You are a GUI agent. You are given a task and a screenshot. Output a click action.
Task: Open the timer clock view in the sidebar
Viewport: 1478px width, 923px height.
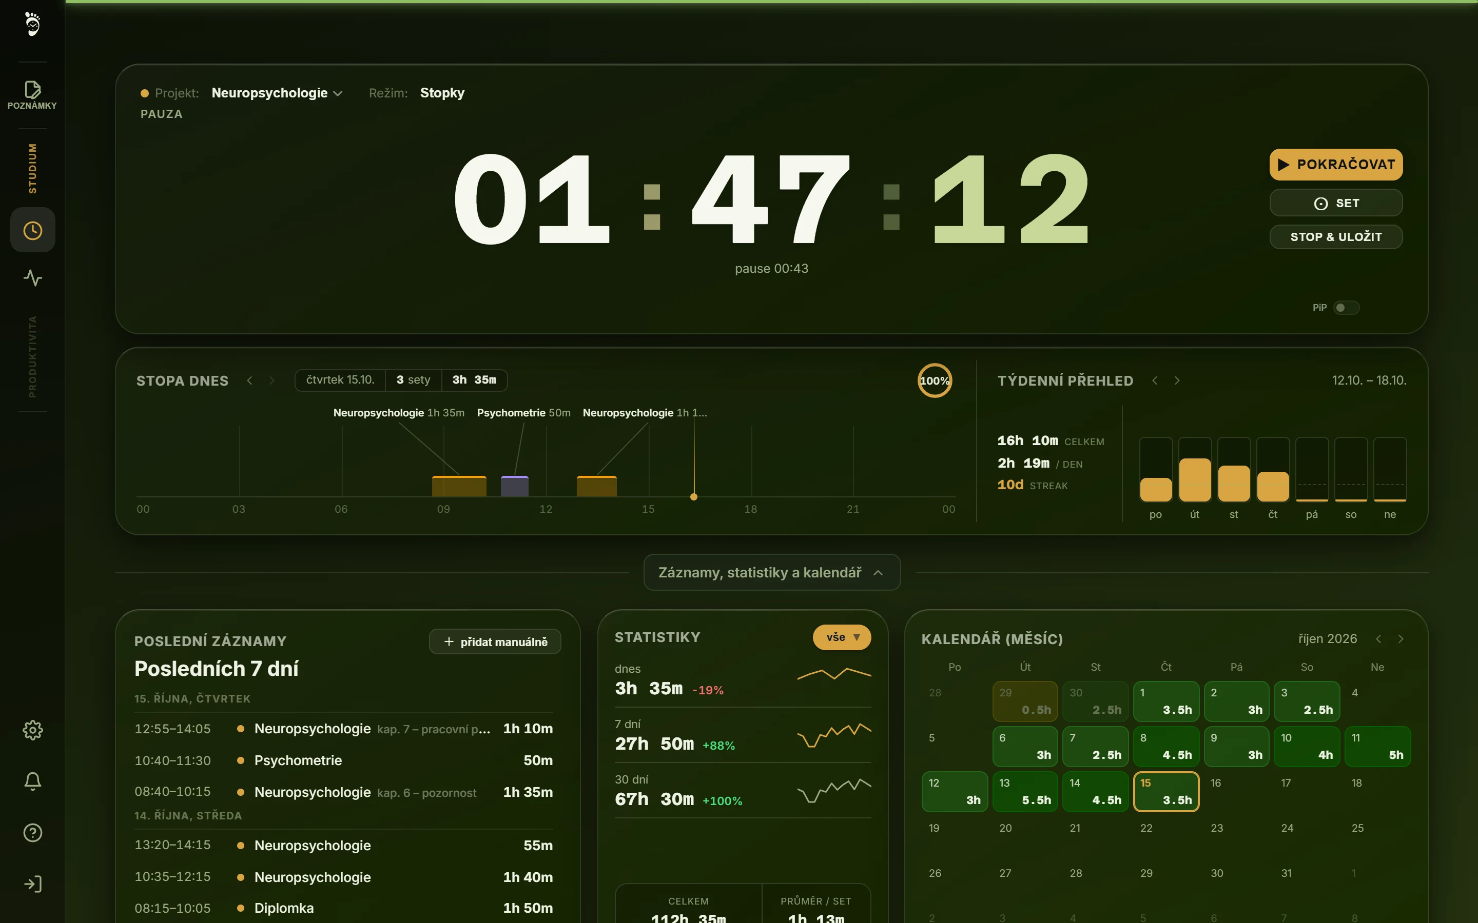coord(32,230)
